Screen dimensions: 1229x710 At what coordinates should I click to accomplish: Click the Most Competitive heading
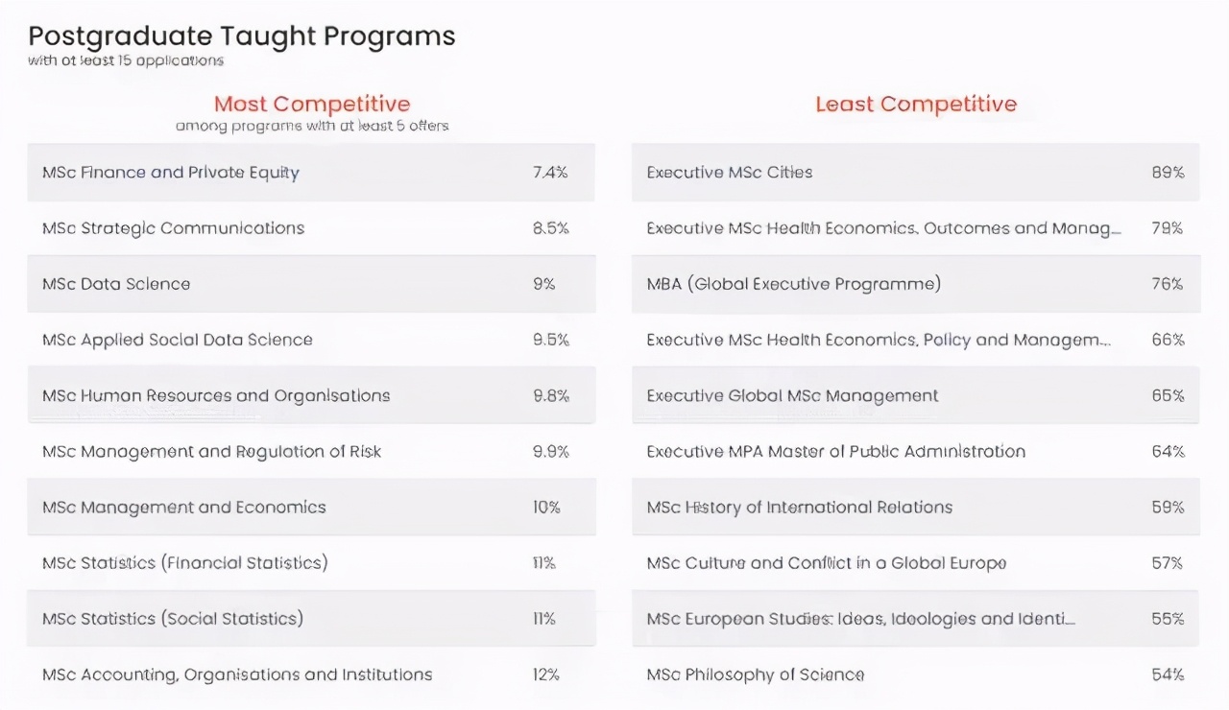312,104
